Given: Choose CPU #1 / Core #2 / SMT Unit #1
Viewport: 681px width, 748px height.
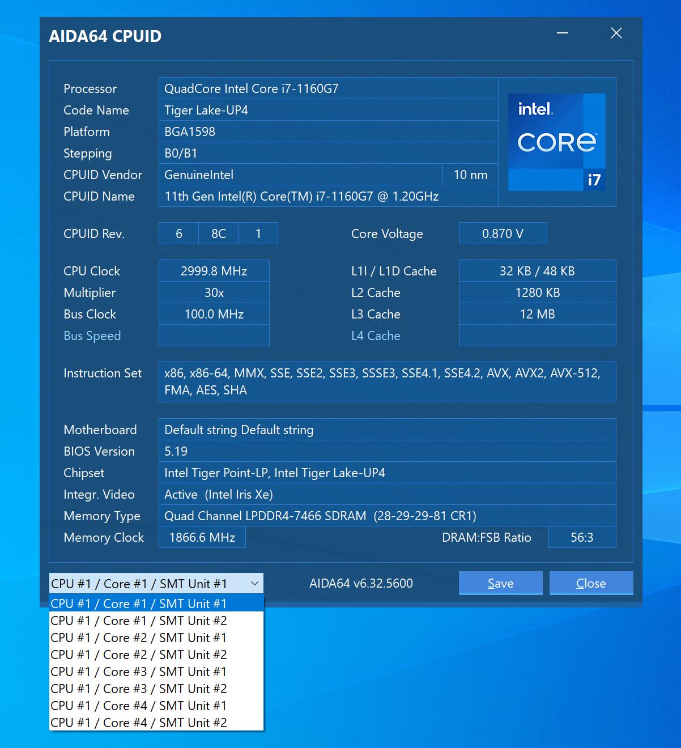Looking at the screenshot, I should click(x=156, y=637).
